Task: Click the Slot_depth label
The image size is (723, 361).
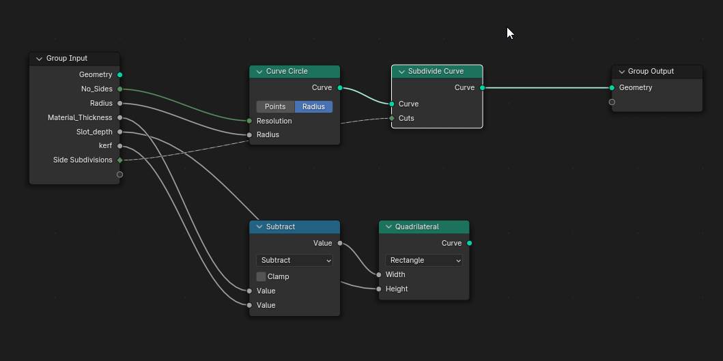Action: (x=94, y=132)
